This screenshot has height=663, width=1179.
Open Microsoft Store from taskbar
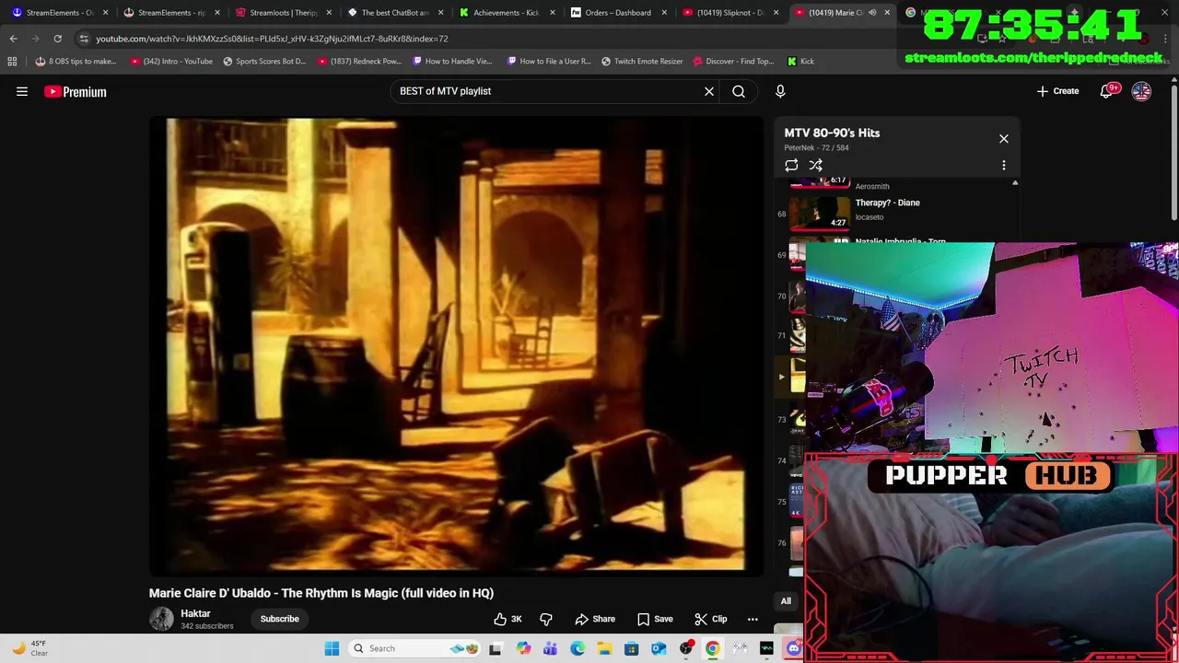coord(631,648)
